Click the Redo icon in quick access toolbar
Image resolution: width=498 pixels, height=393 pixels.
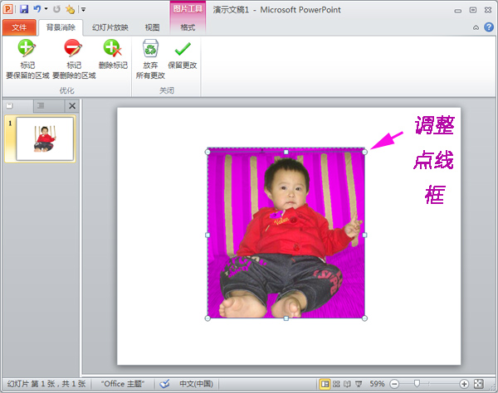pos(56,9)
